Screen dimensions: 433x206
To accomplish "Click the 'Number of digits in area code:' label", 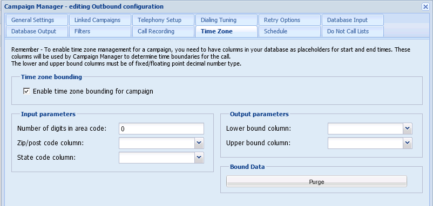I will (62, 129).
